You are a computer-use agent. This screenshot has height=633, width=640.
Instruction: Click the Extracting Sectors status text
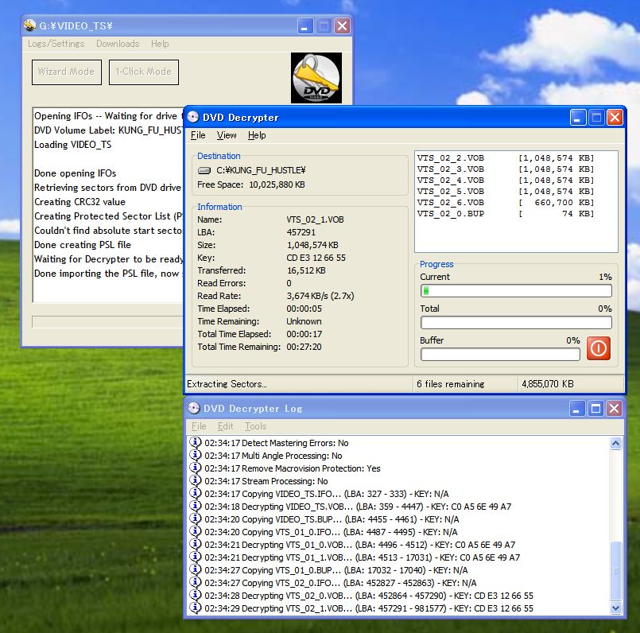(x=227, y=384)
